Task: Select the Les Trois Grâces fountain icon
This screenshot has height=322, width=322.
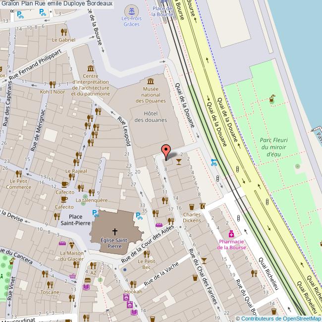Action: tap(131, 10)
